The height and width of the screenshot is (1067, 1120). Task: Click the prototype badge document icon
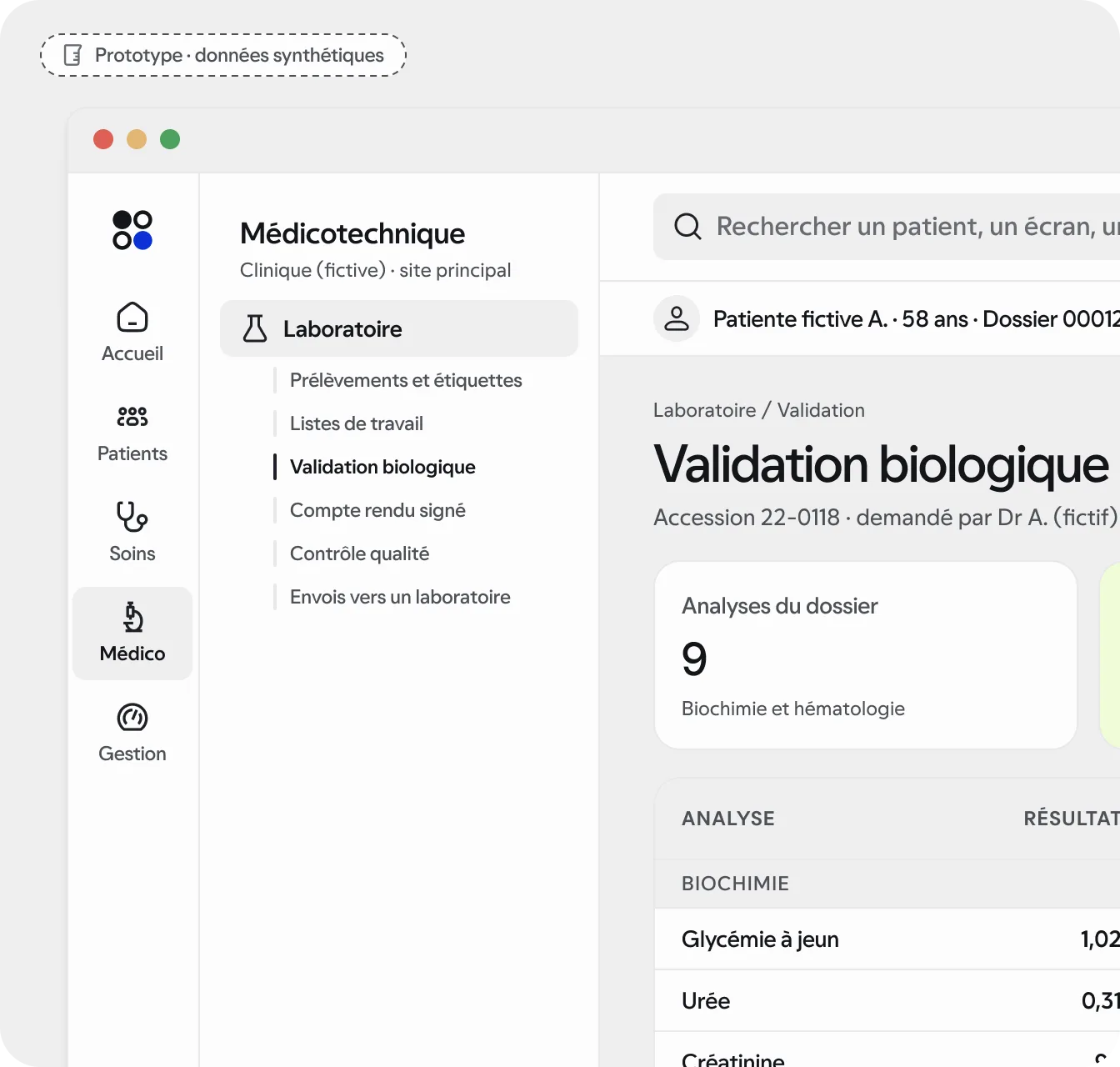72,55
